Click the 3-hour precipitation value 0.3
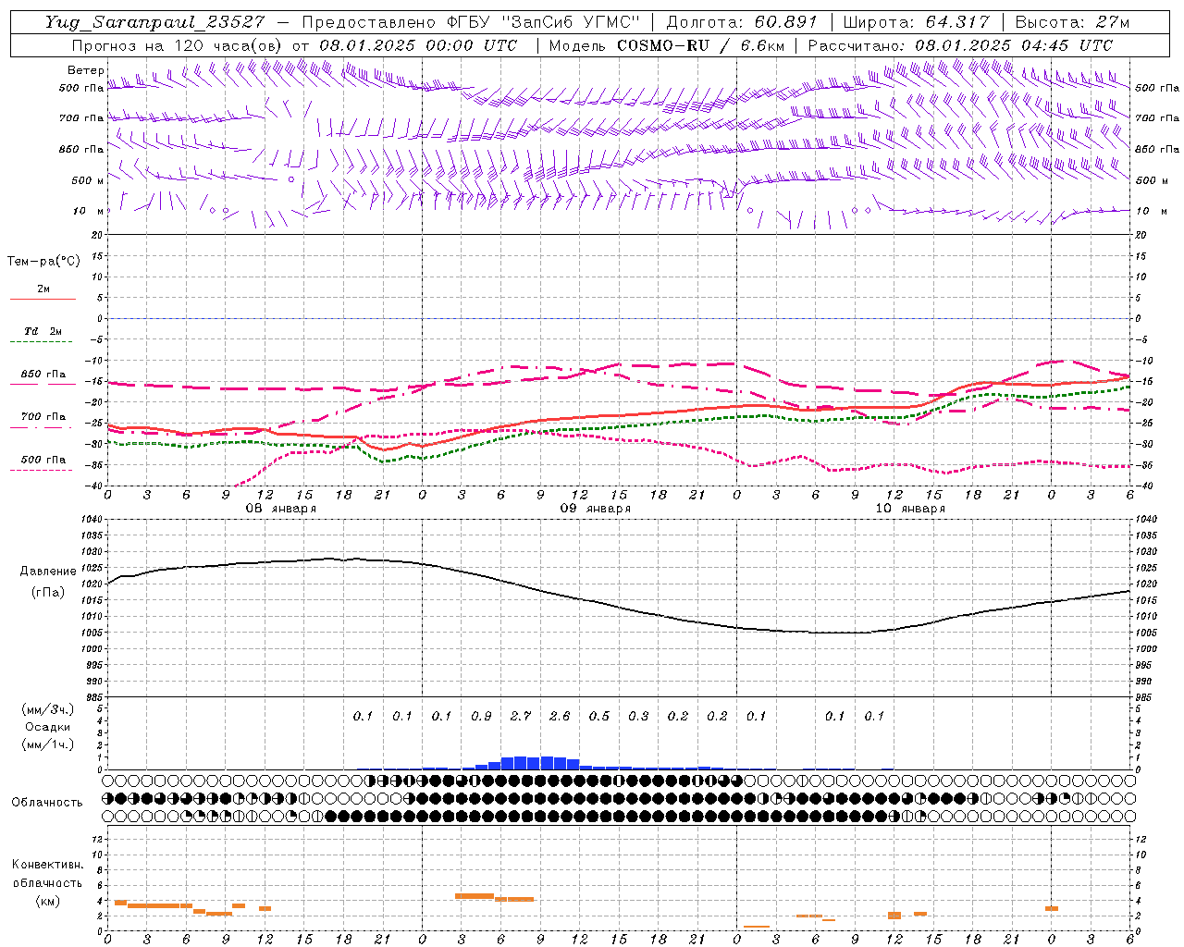This screenshot has height=947, width=1184. click(x=638, y=716)
